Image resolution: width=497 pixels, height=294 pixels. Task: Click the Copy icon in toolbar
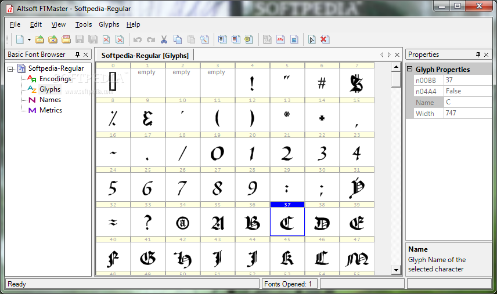(x=178, y=39)
